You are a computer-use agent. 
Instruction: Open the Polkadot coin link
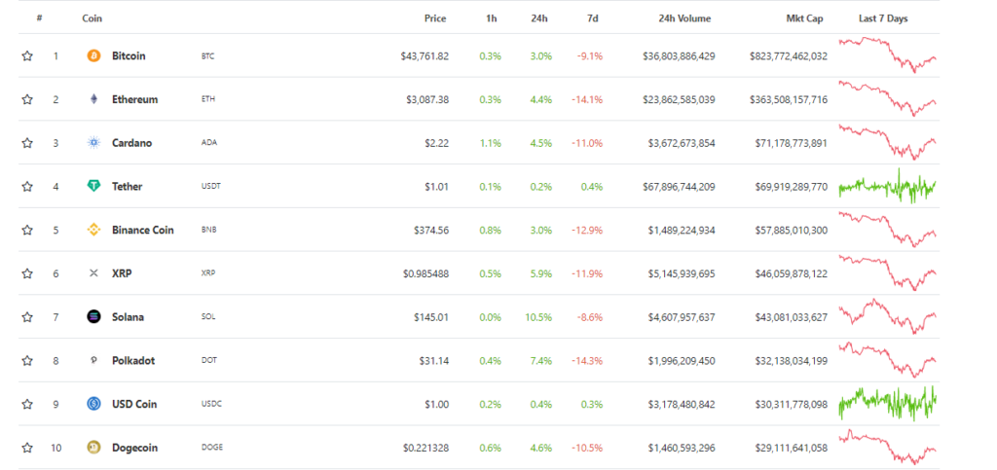click(133, 361)
